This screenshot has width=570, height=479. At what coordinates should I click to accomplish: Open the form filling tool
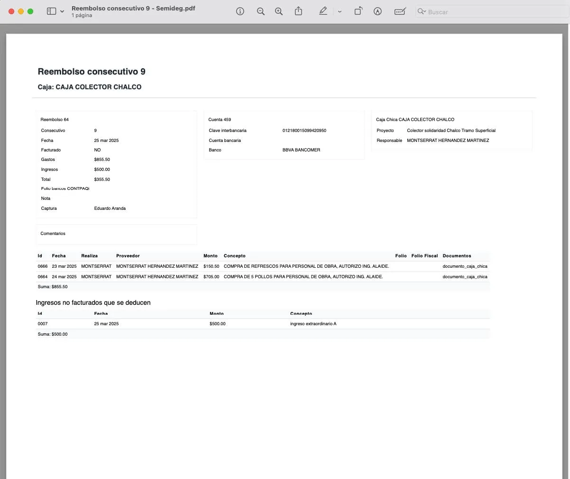pos(400,11)
